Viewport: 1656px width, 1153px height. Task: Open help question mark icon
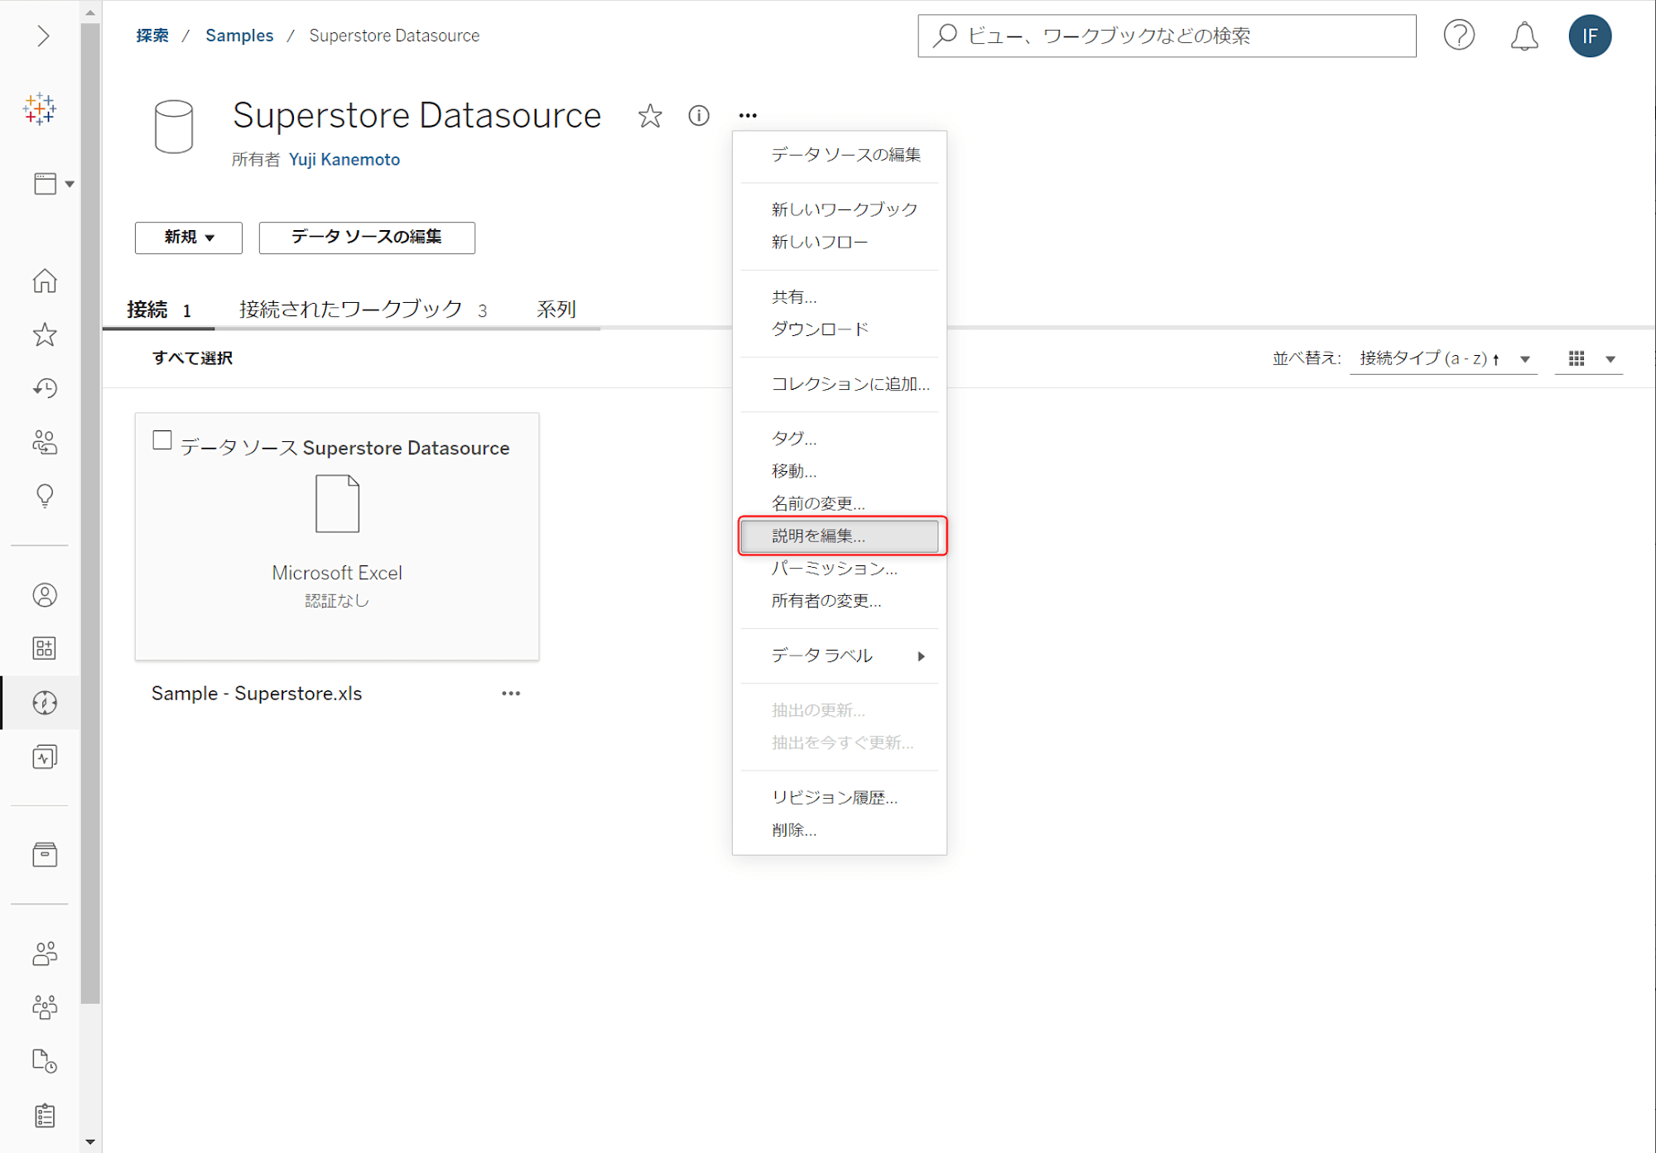pos(1459,36)
